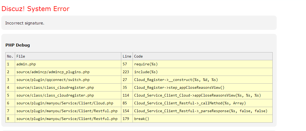Screen dimensions: 306x131
Task: Click the 'Line' column header
Action: (127, 56)
